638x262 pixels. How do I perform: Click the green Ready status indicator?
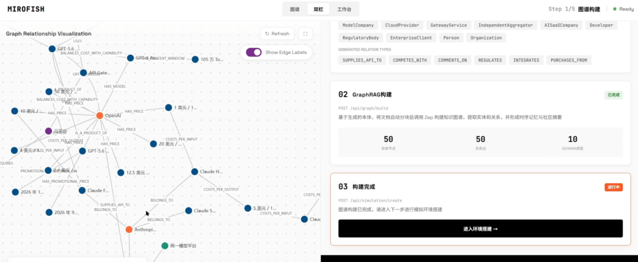pyautogui.click(x=623, y=9)
